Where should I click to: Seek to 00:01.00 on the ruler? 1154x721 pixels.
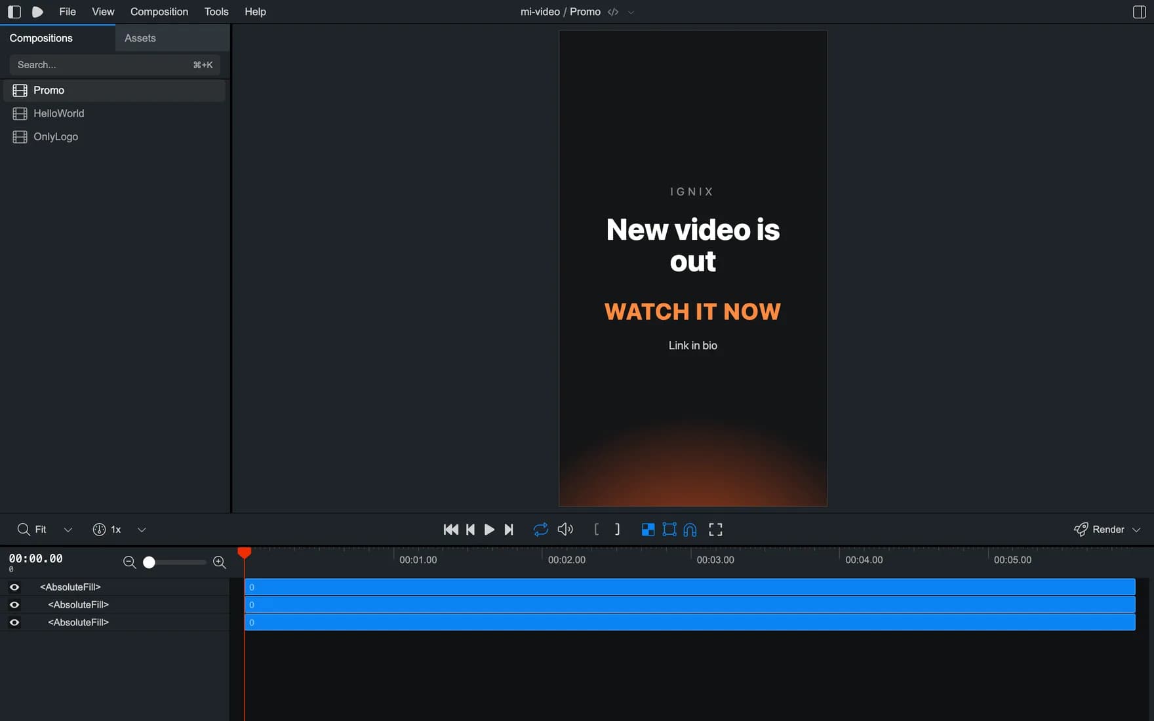418,560
